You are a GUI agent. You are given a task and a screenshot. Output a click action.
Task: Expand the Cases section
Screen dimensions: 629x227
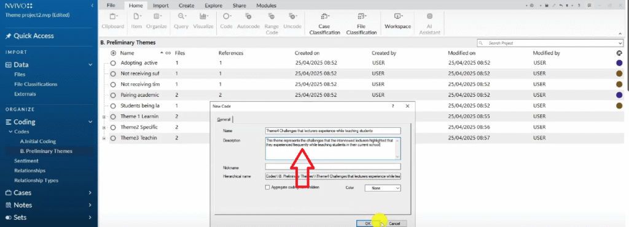click(x=90, y=193)
